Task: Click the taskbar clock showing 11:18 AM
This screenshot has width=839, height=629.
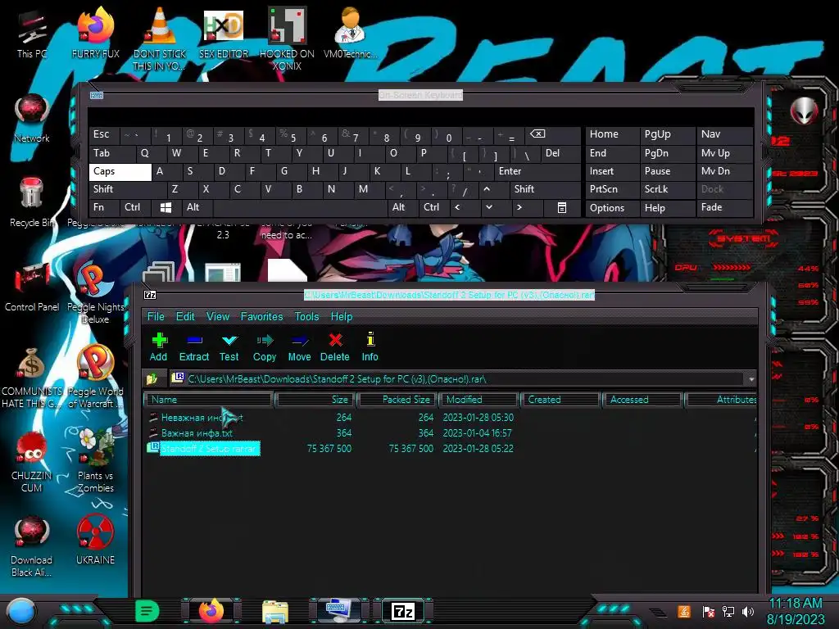Action: click(x=796, y=611)
